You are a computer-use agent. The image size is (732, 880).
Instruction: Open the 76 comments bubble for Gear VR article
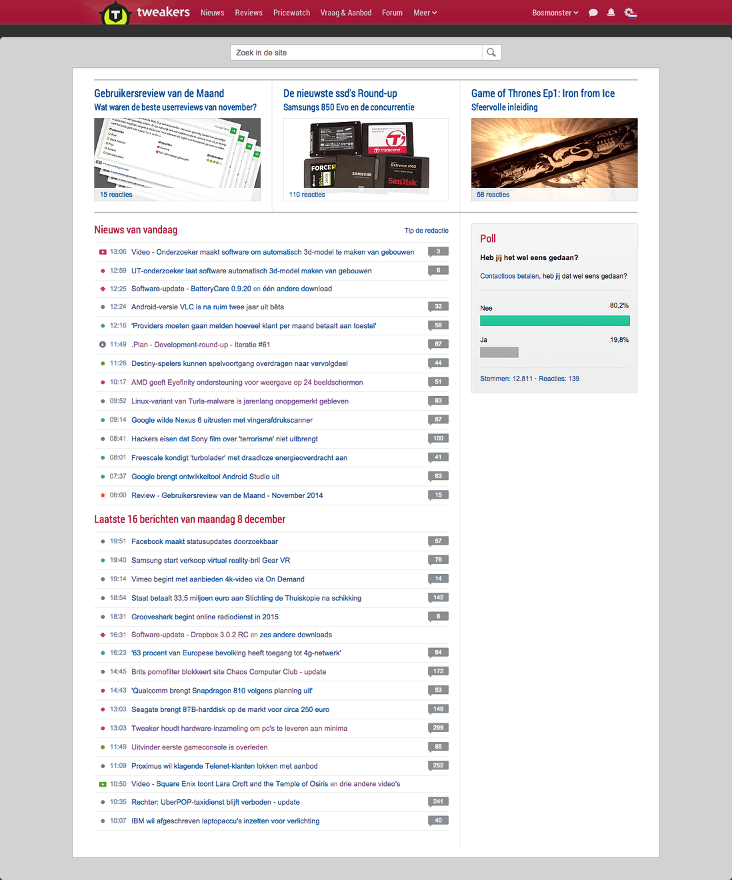click(x=438, y=560)
